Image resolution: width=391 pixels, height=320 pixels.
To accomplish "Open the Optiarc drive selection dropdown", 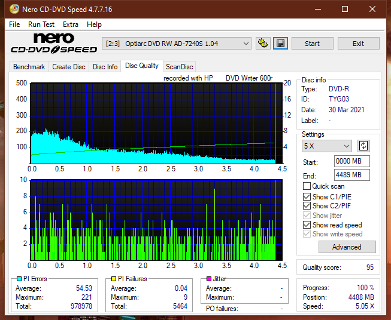I will (177, 44).
